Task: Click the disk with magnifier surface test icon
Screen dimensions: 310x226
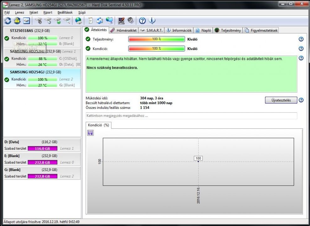Action: point(67,21)
